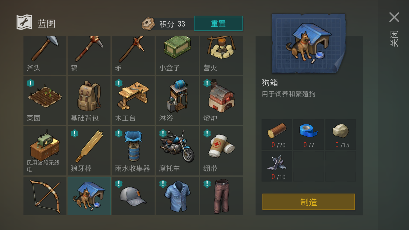
Task: Select the 摩托车 motorcycle blueprint
Action: 177,151
